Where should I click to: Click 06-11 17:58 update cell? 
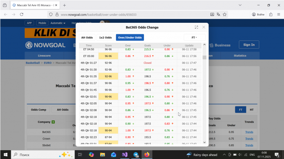tap(189, 49)
